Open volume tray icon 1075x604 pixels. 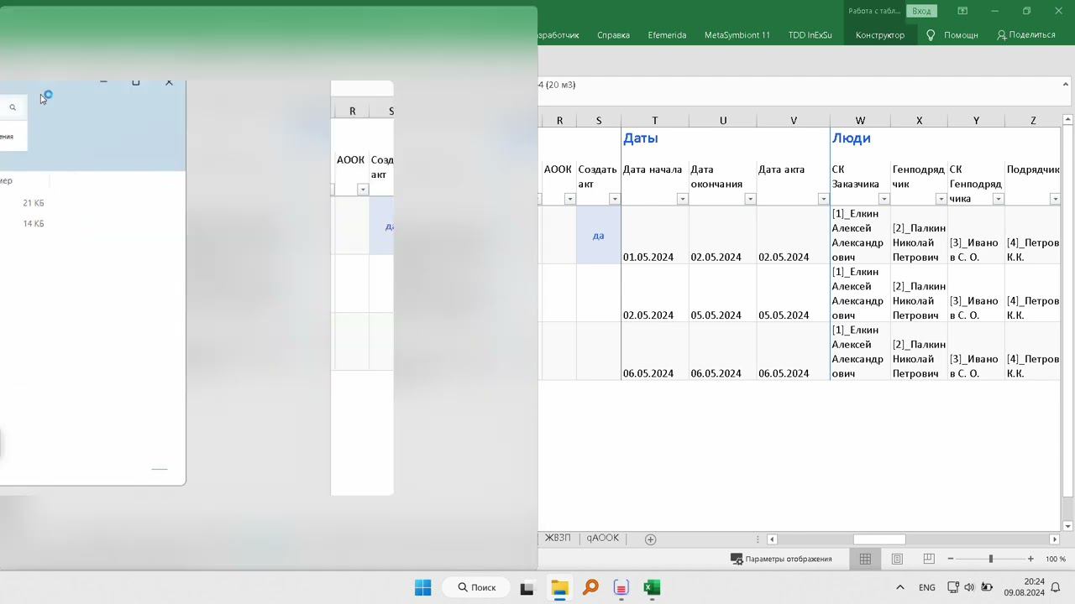[x=969, y=588]
